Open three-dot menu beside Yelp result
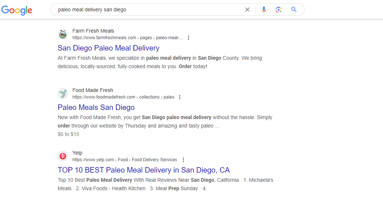Screen dimensions: 383x203 (183, 160)
